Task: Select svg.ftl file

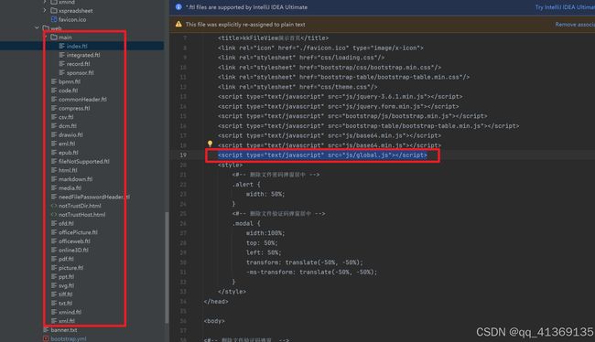Action: 67,285
